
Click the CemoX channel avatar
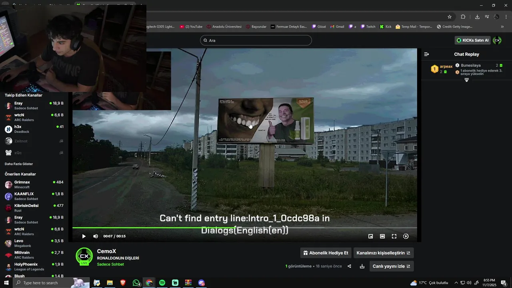pos(84,256)
